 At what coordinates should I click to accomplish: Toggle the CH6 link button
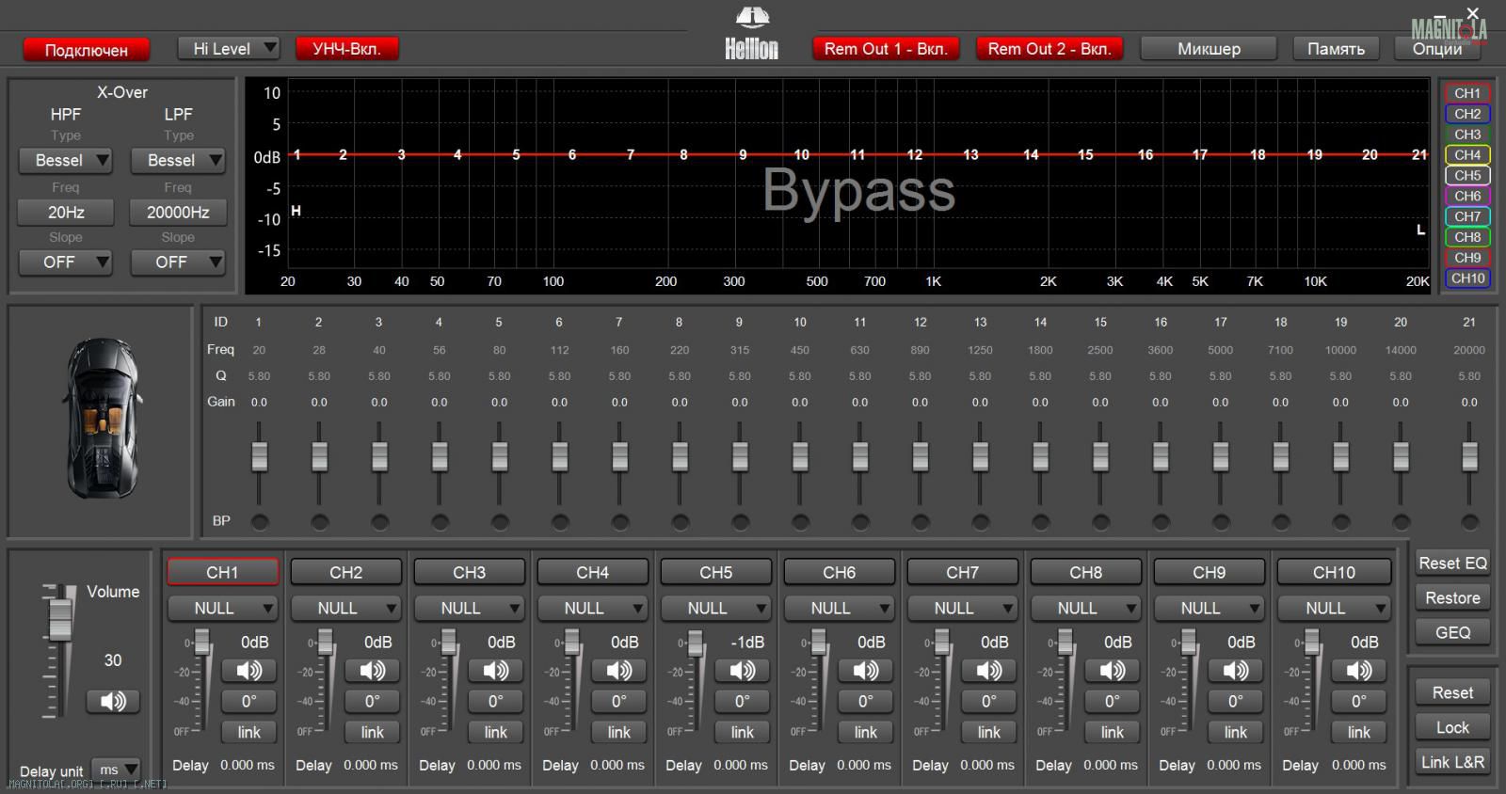(x=865, y=732)
